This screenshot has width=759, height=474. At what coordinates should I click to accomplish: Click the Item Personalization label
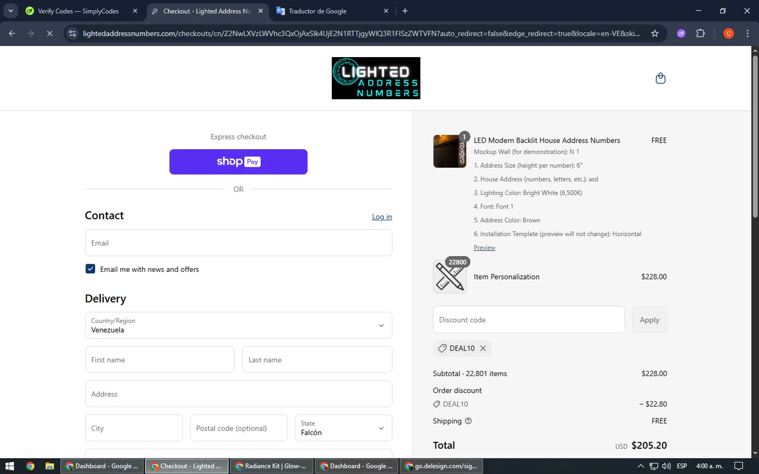click(507, 277)
